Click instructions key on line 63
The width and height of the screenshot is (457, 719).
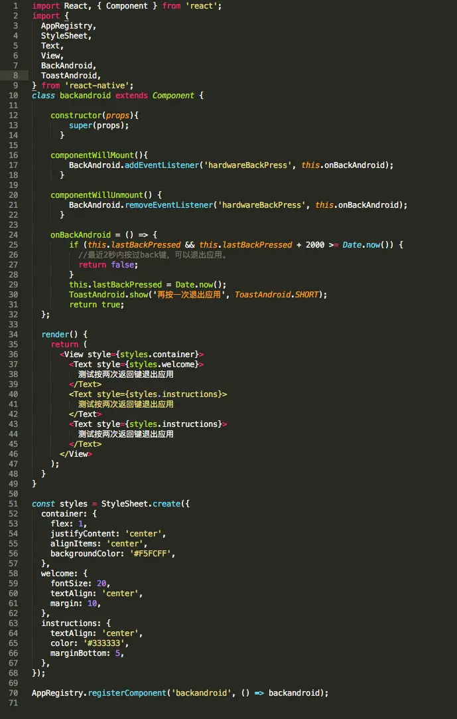pyautogui.click(x=69, y=623)
